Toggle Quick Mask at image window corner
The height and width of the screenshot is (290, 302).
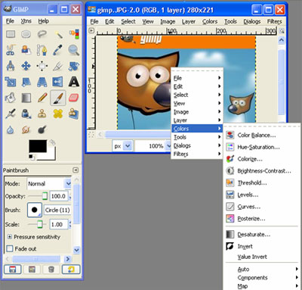click(91, 134)
